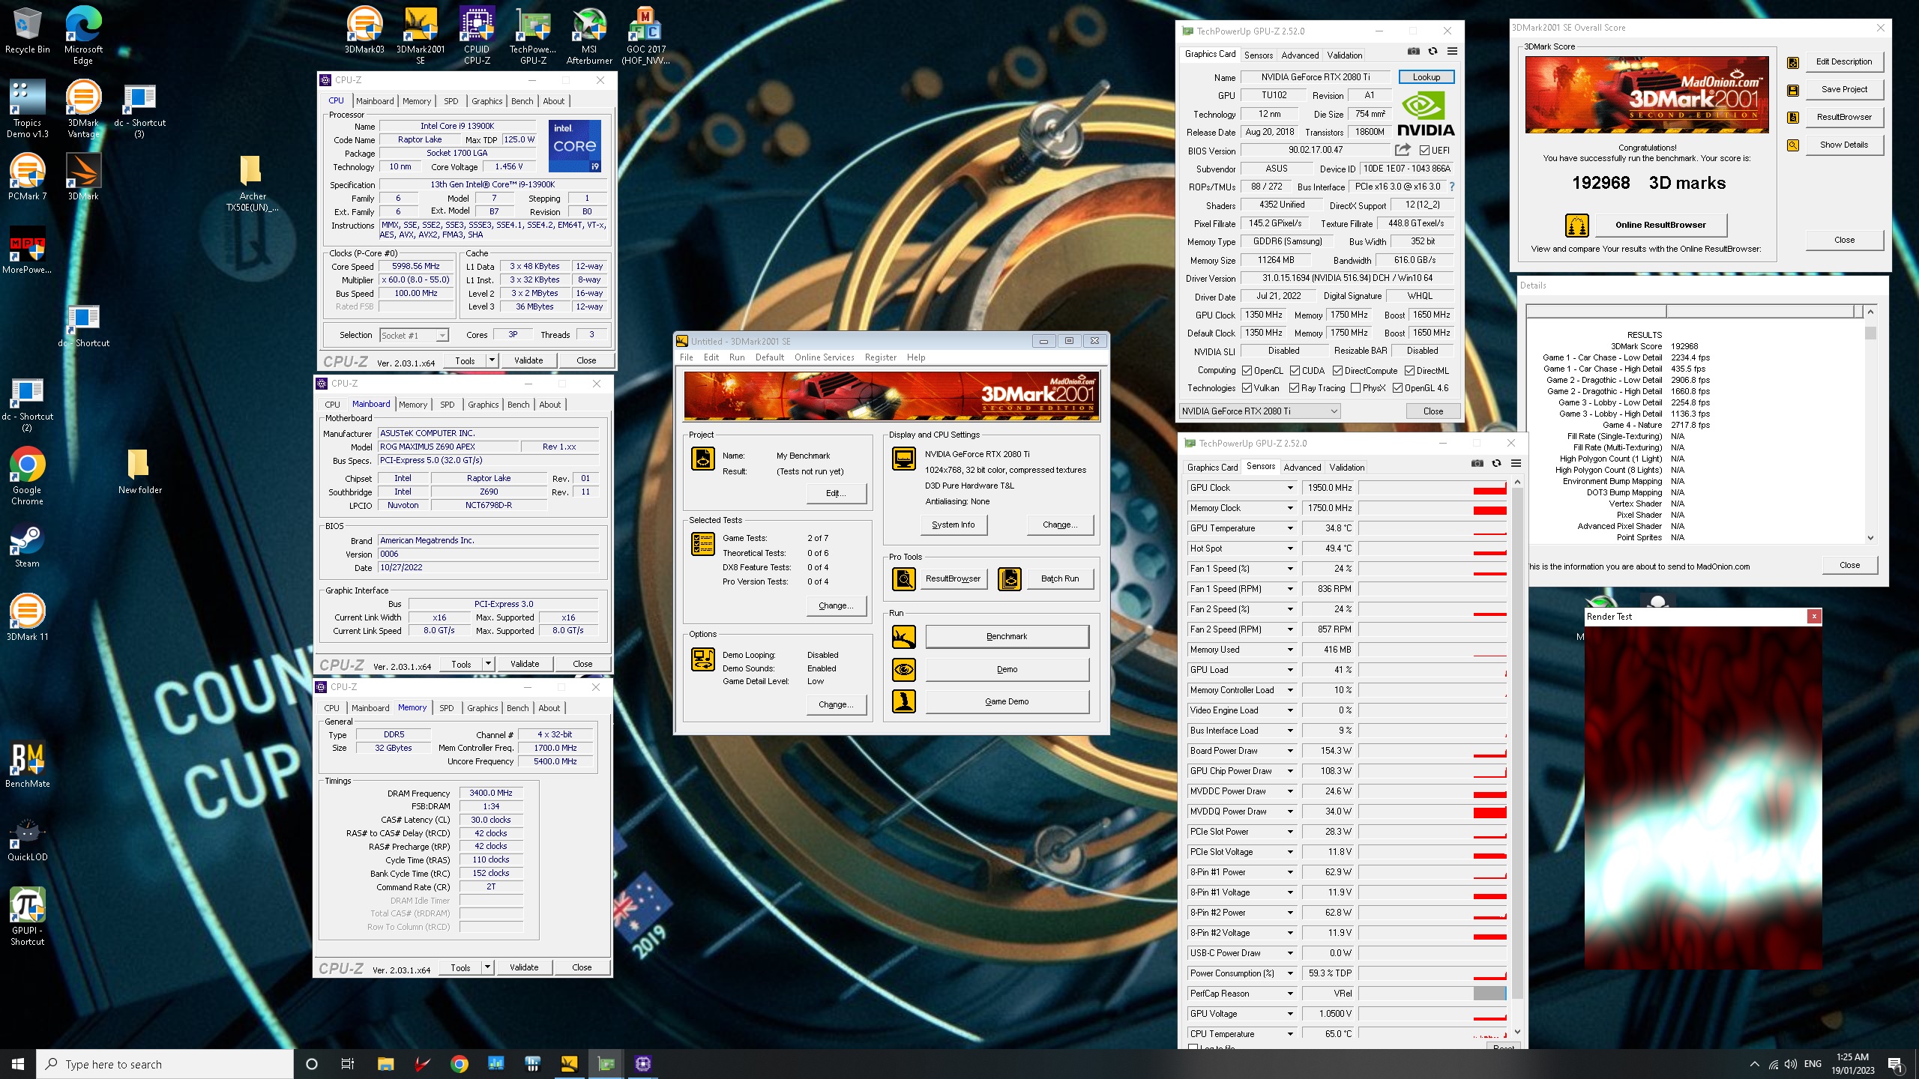This screenshot has width=1919, height=1079.
Task: Open the Socket #1 selection dropdown
Action: [414, 336]
